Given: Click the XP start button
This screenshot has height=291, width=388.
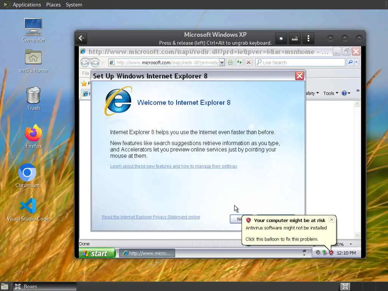Looking at the screenshot, I should coord(97,253).
